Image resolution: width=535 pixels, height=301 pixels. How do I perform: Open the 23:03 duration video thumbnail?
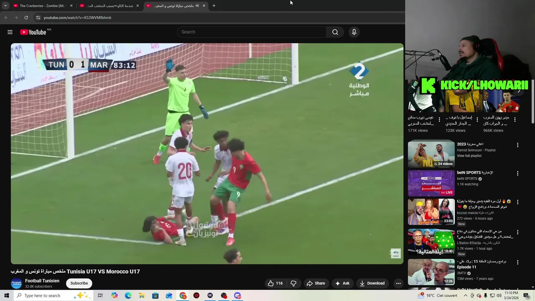431,212
